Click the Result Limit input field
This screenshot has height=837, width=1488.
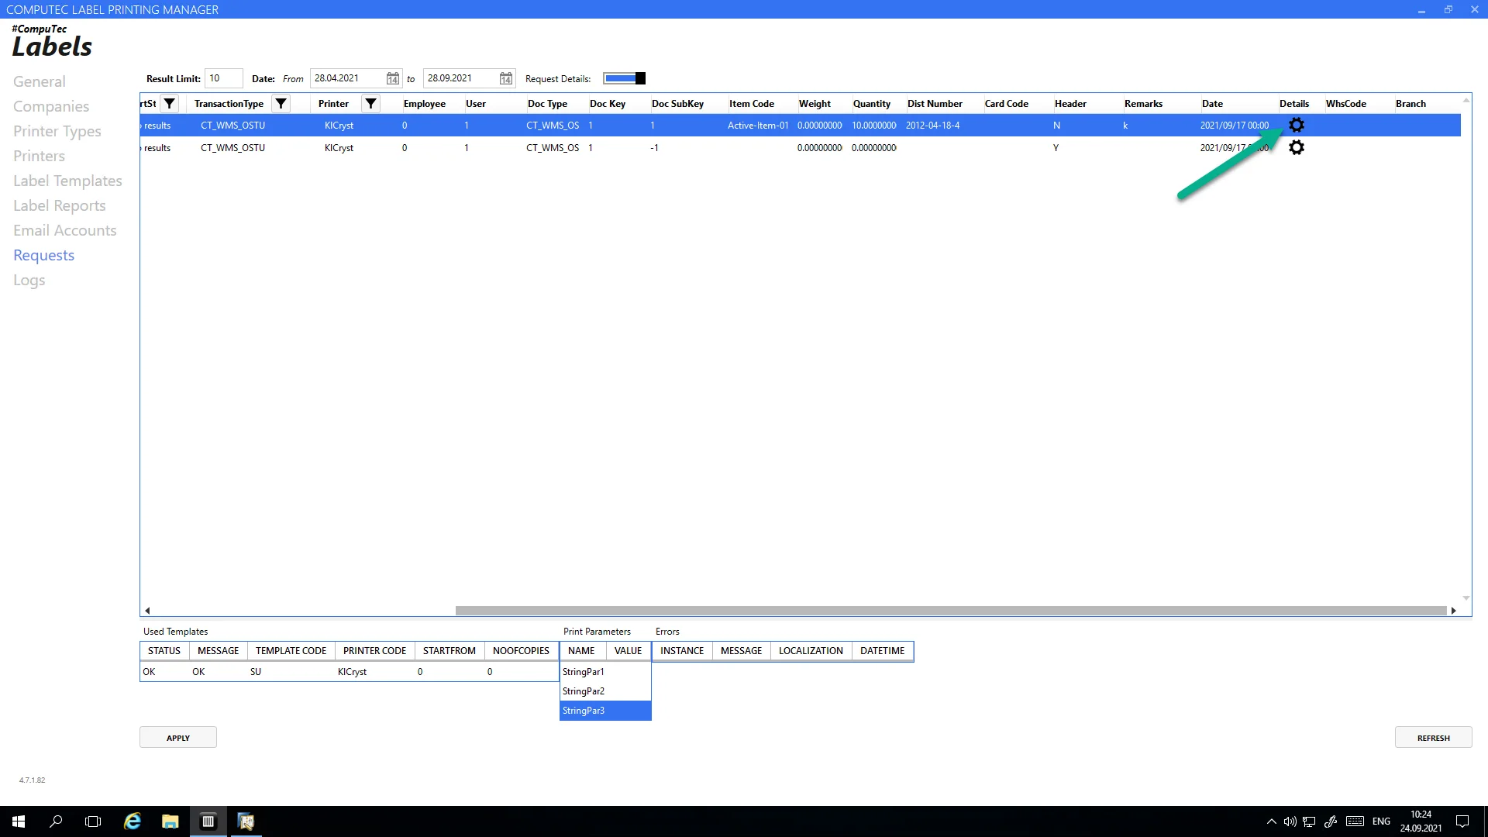tap(223, 78)
